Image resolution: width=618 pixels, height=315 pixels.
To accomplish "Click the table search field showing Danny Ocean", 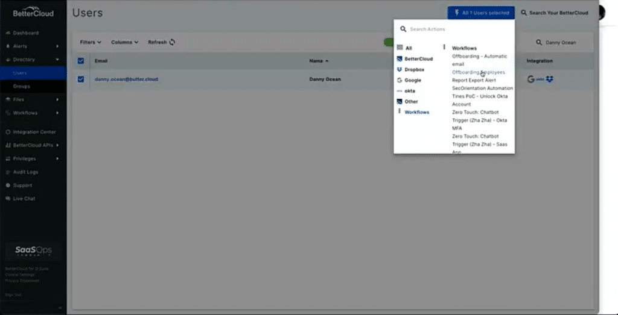I will [x=557, y=43].
